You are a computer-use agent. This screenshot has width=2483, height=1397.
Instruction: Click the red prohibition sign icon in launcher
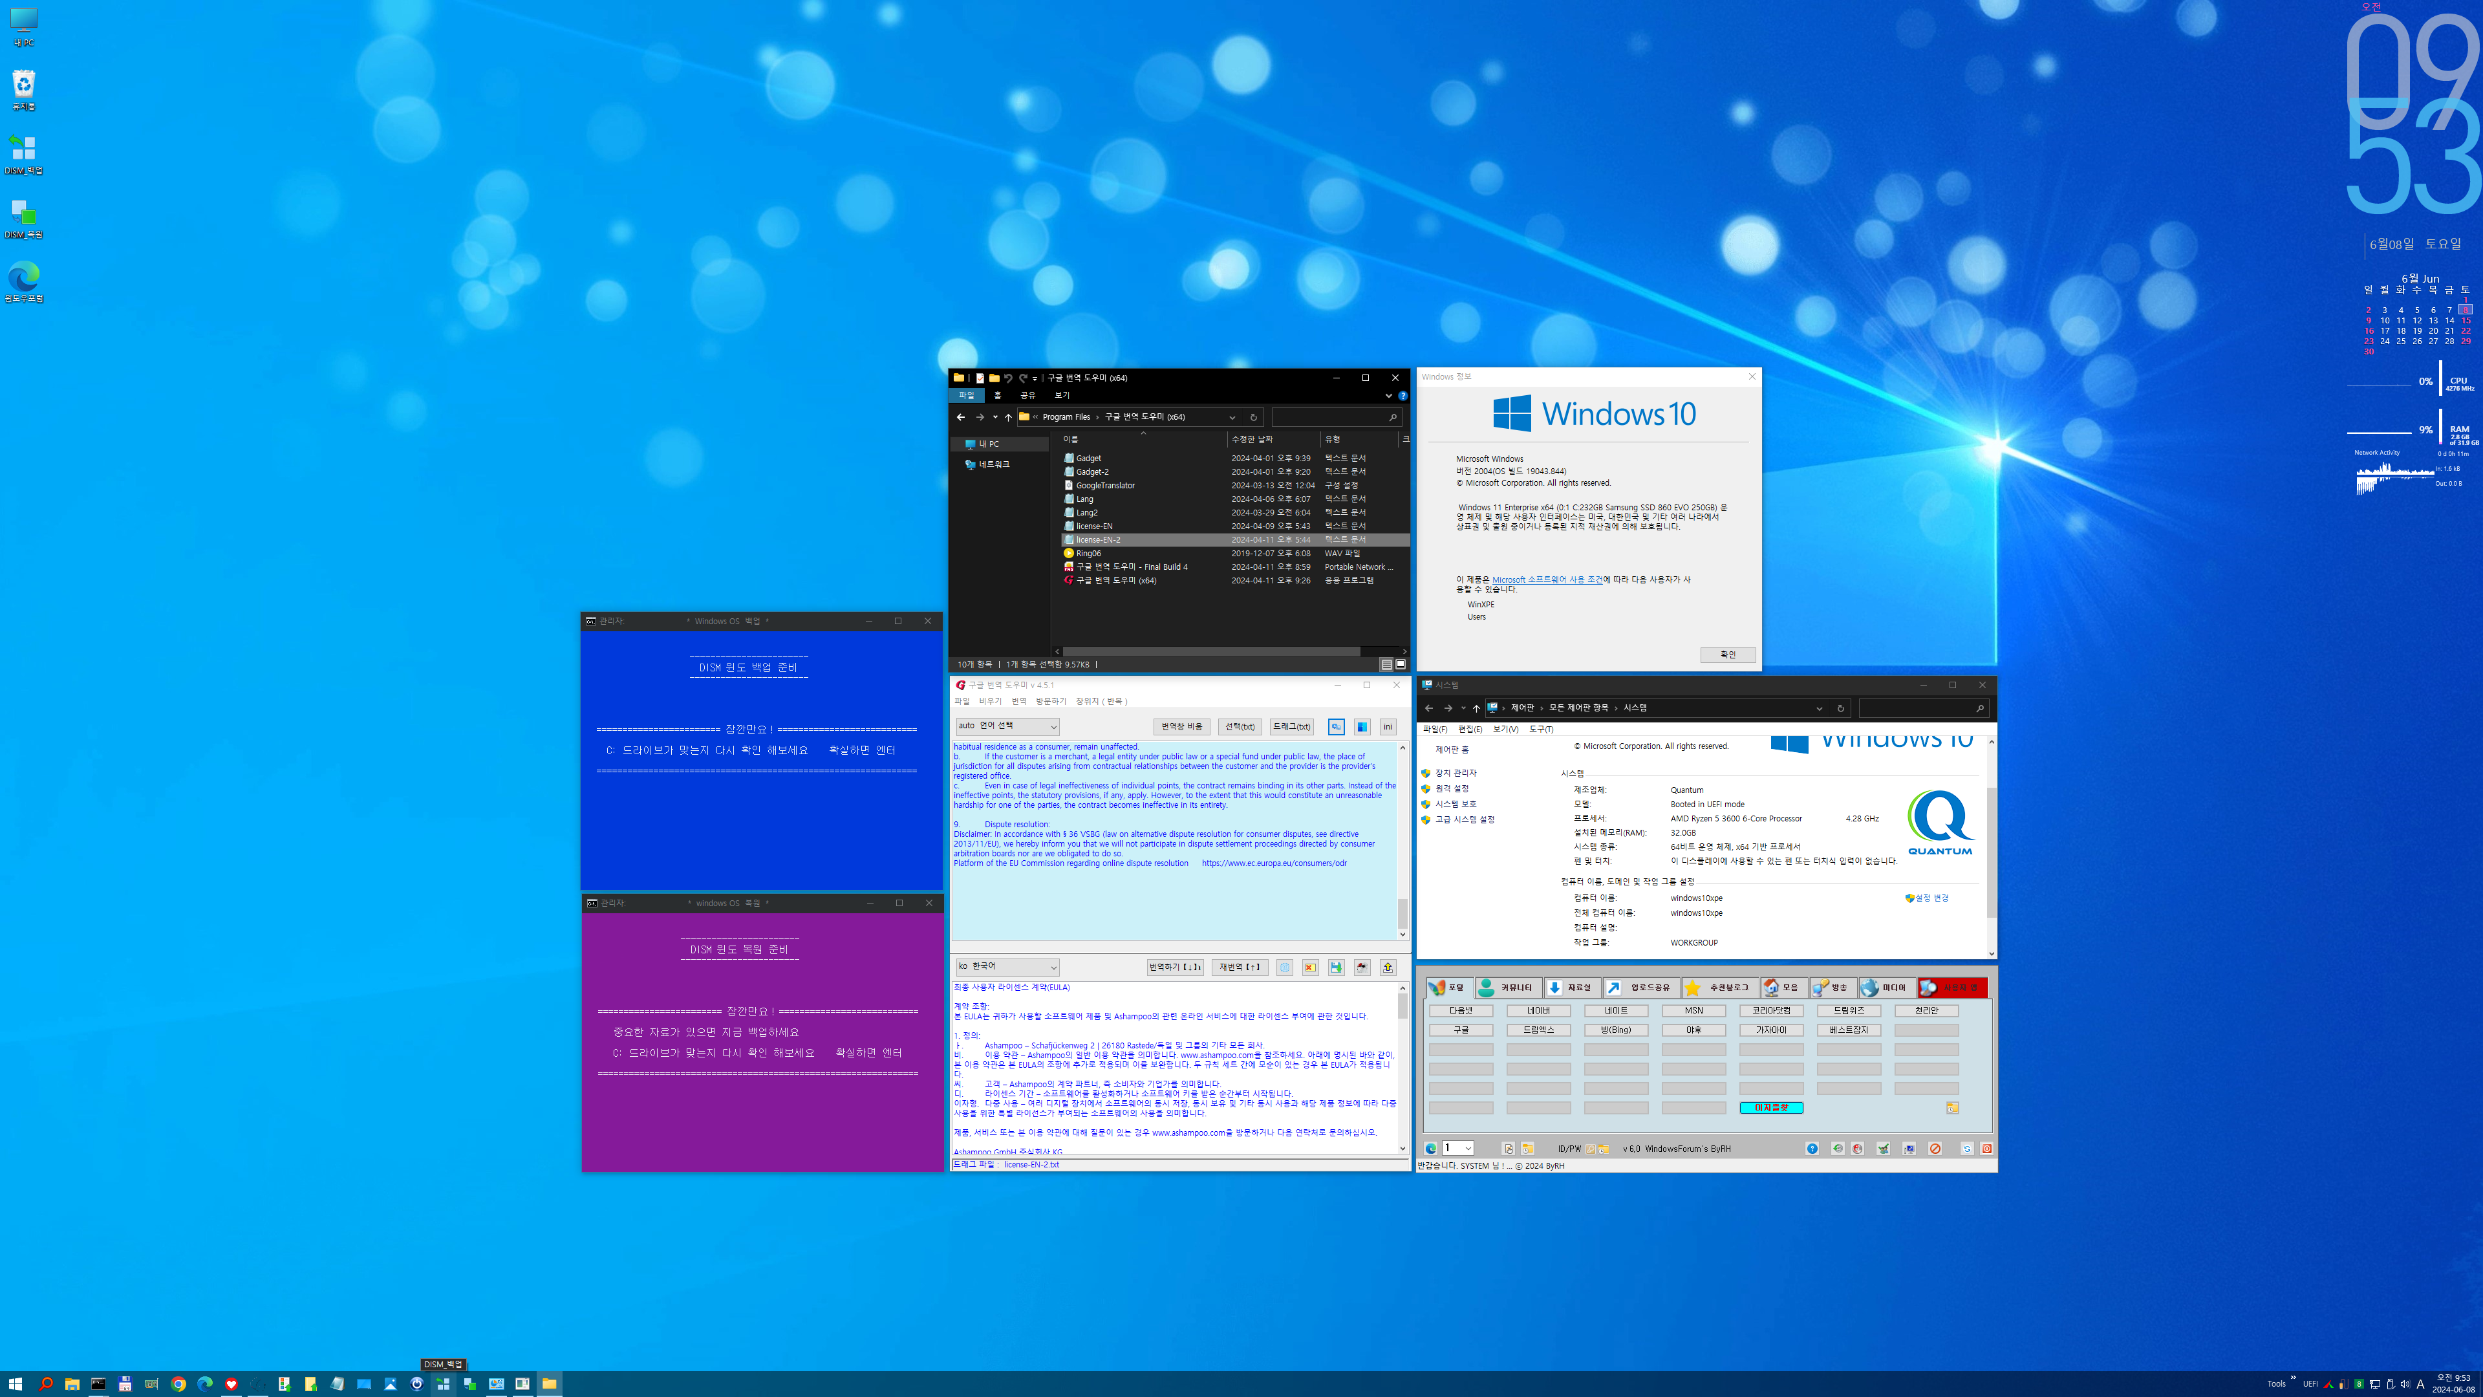pyautogui.click(x=1935, y=1148)
